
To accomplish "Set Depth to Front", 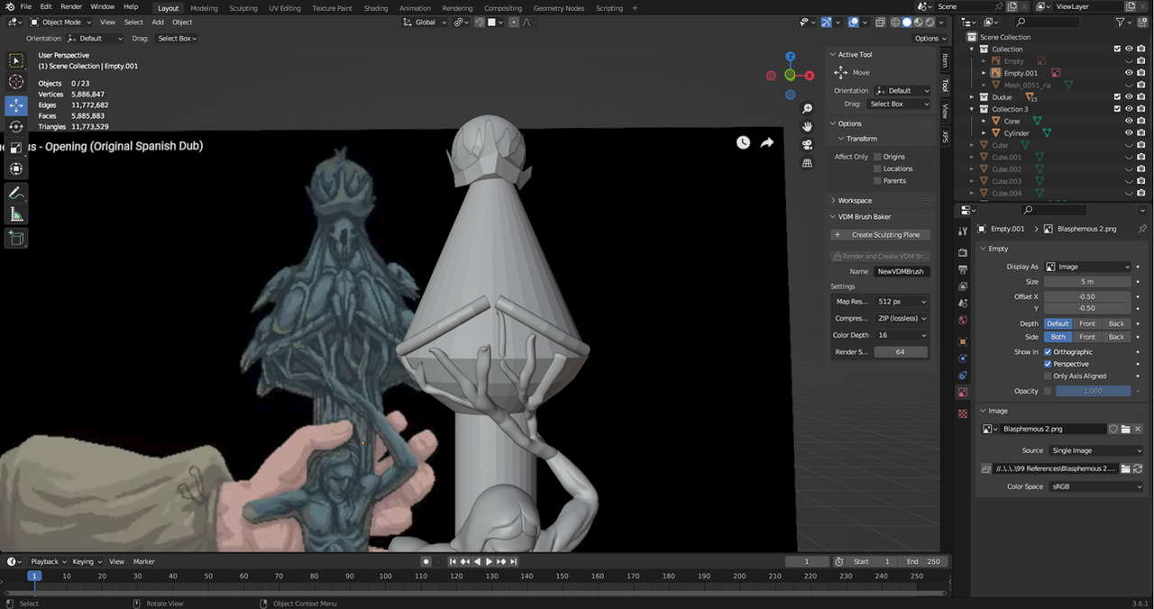I will pos(1087,323).
